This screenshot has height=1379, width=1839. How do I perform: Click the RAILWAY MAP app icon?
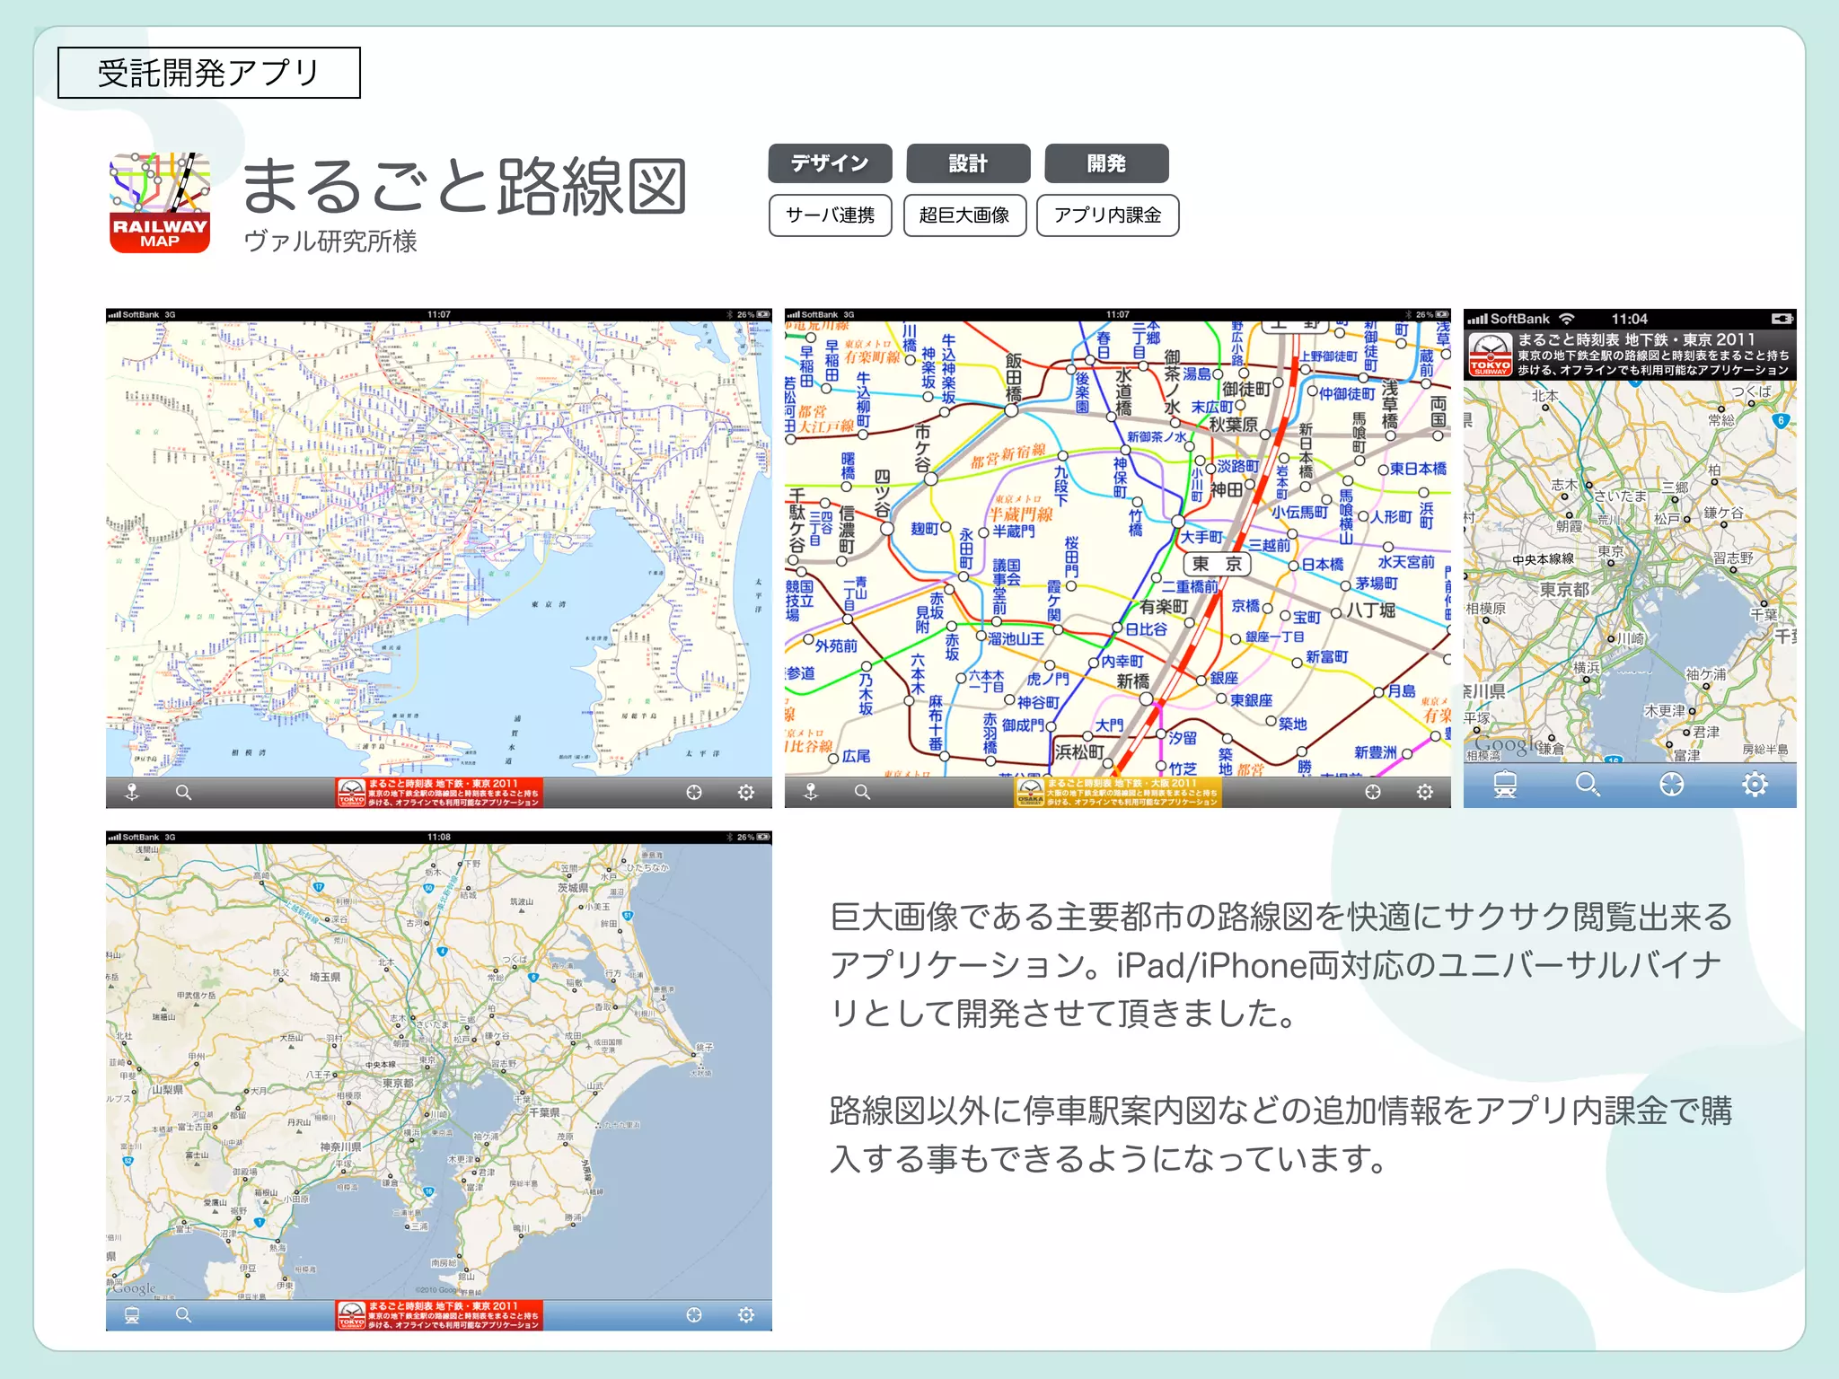click(x=160, y=202)
